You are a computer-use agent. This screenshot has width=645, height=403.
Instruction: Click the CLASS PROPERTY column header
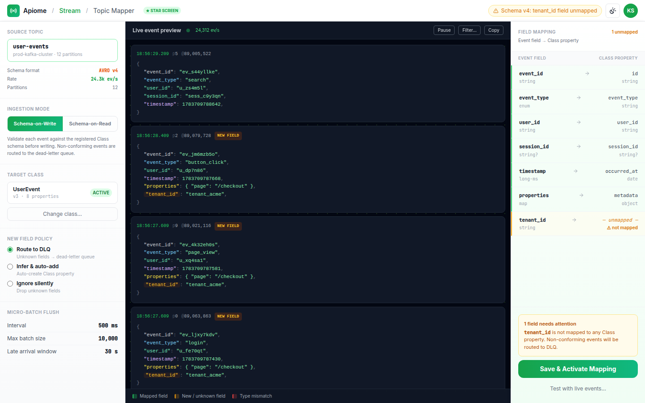(618, 58)
